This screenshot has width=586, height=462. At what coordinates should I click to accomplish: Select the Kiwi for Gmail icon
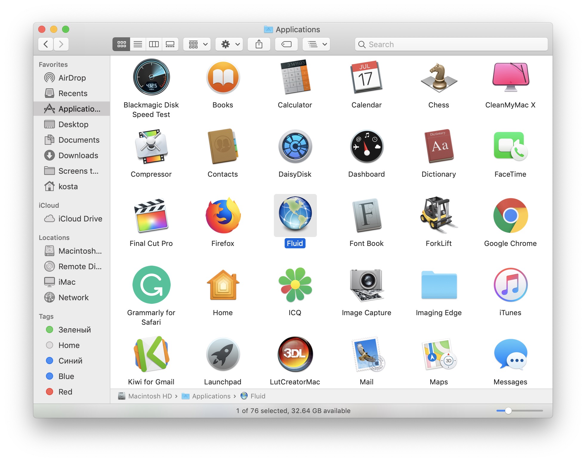(x=151, y=354)
